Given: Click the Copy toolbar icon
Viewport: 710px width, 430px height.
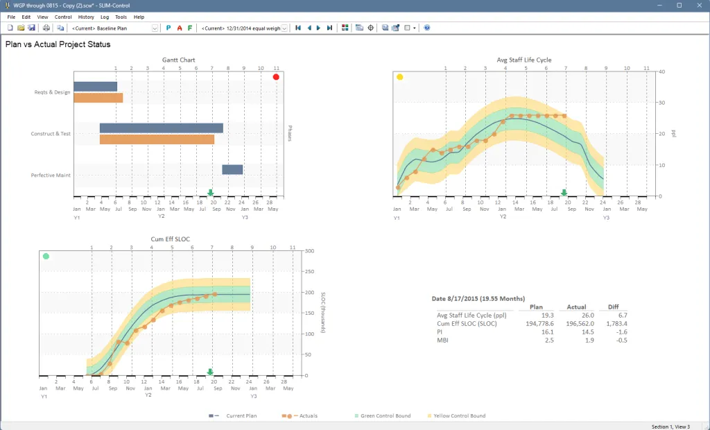Looking at the screenshot, I should [60, 28].
